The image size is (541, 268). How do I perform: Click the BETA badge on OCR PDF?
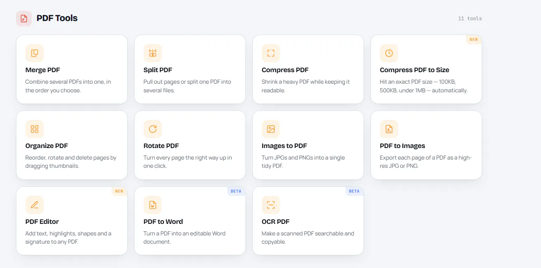pos(354,191)
